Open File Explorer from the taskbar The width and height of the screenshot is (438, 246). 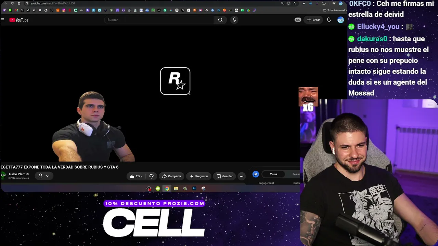click(176, 189)
